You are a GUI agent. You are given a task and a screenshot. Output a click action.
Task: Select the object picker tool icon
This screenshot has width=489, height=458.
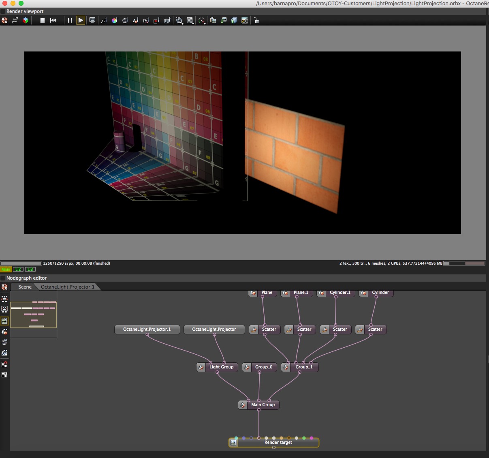click(x=136, y=20)
